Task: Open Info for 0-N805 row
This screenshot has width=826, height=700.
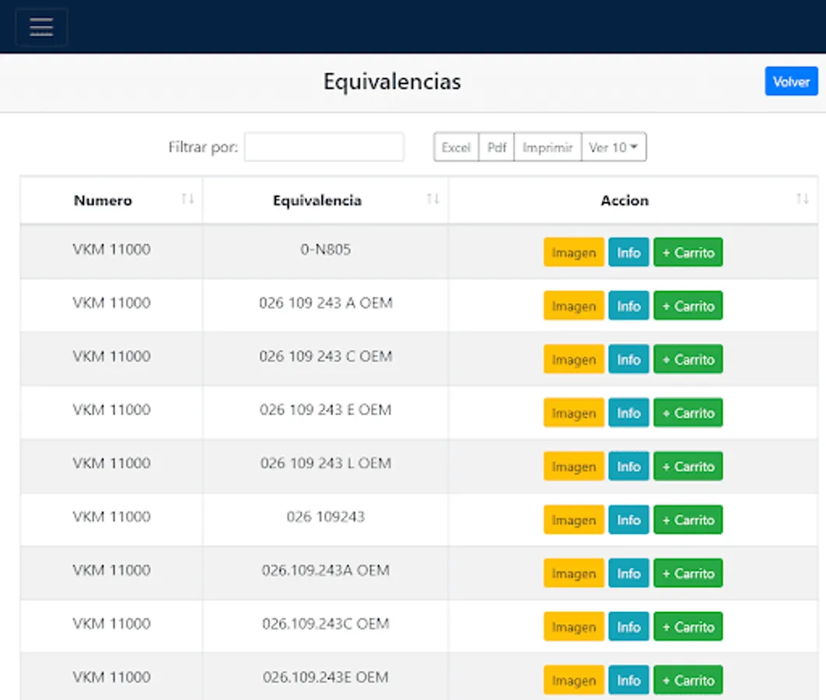Action: click(628, 252)
